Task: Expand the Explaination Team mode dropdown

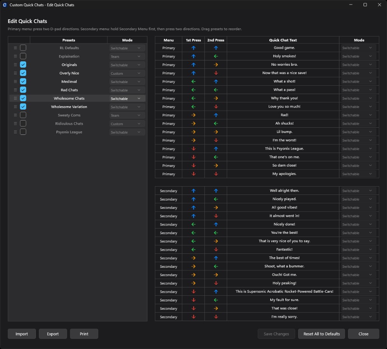Action: (x=127, y=57)
